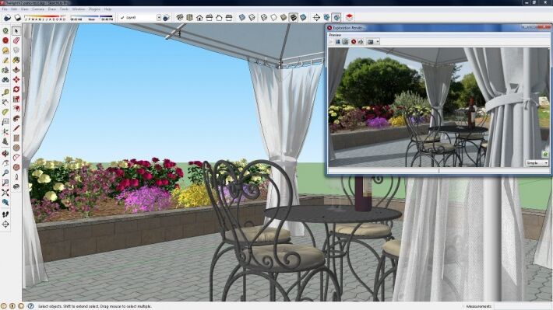Activate the red circular Rotate tool
The width and height of the screenshot is (553, 310).
point(16,89)
